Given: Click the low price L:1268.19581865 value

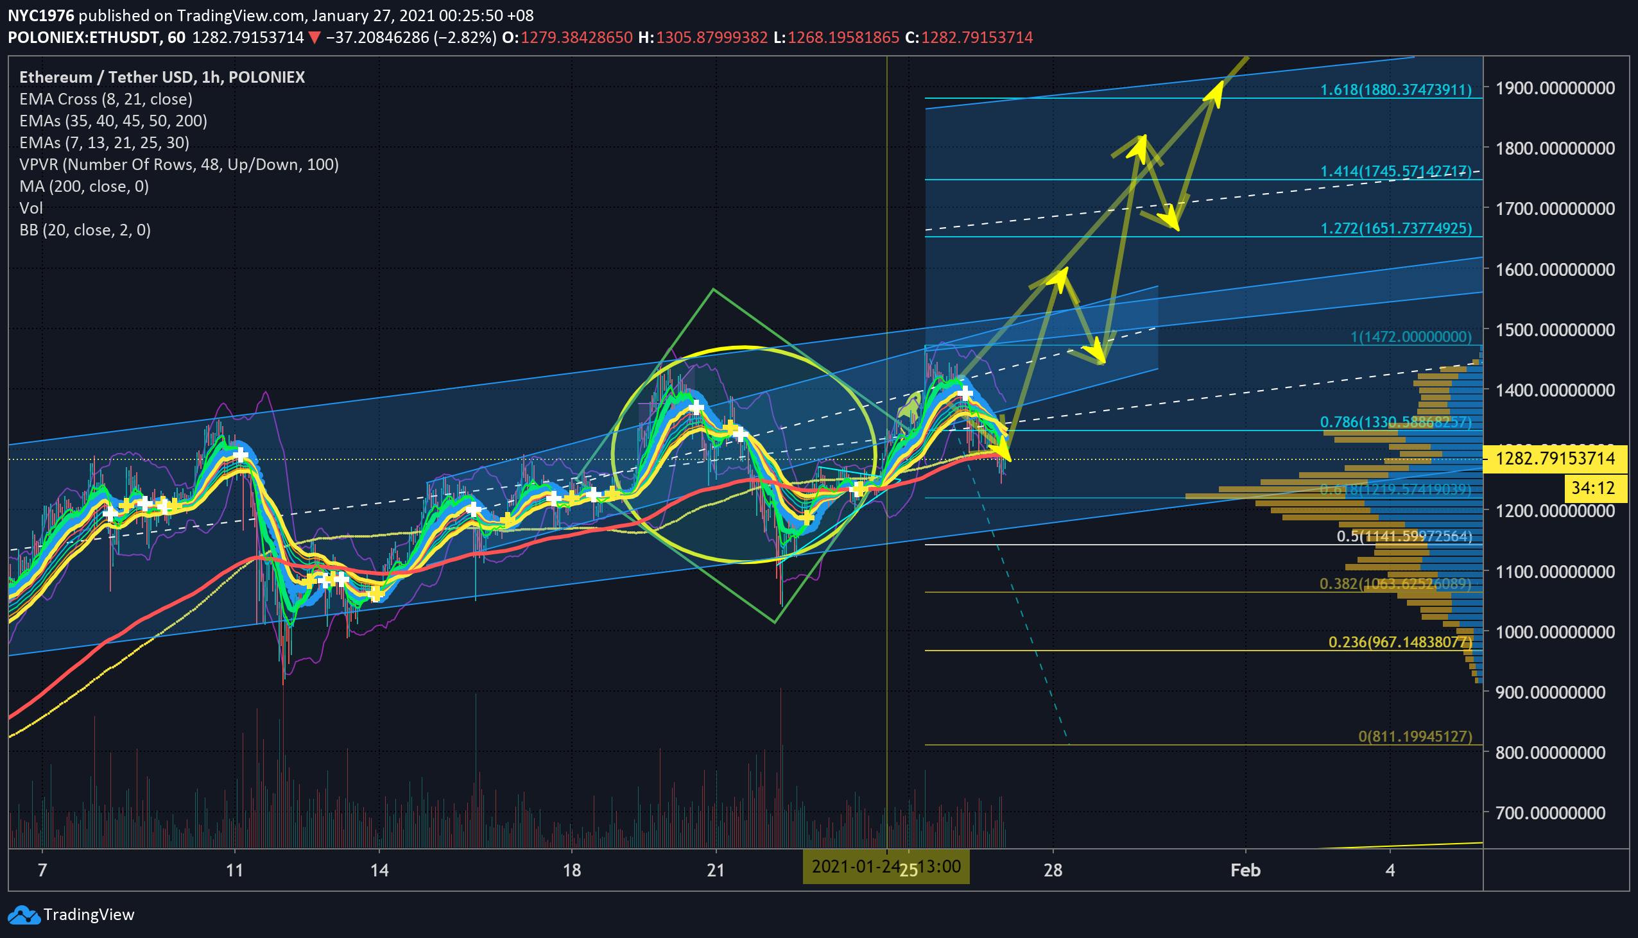Looking at the screenshot, I should tap(836, 37).
